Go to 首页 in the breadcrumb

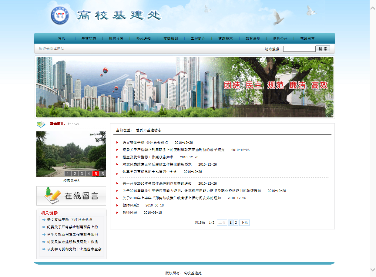(139, 130)
